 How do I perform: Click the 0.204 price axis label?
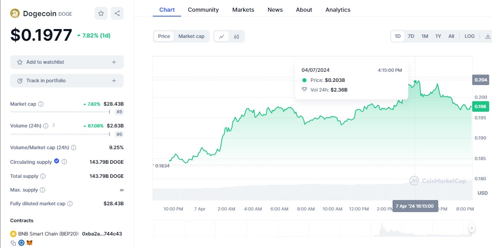[x=481, y=80]
